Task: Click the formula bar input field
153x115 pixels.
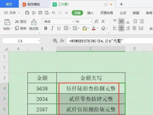Action: click(x=110, y=41)
